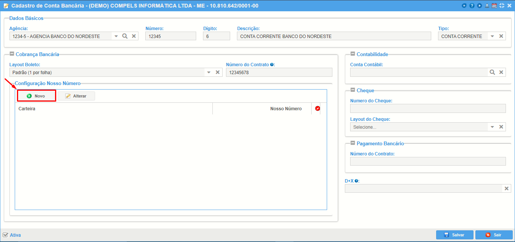This screenshot has height=242, width=515.
Task: Clear the D+X field
Action: pyautogui.click(x=506, y=189)
